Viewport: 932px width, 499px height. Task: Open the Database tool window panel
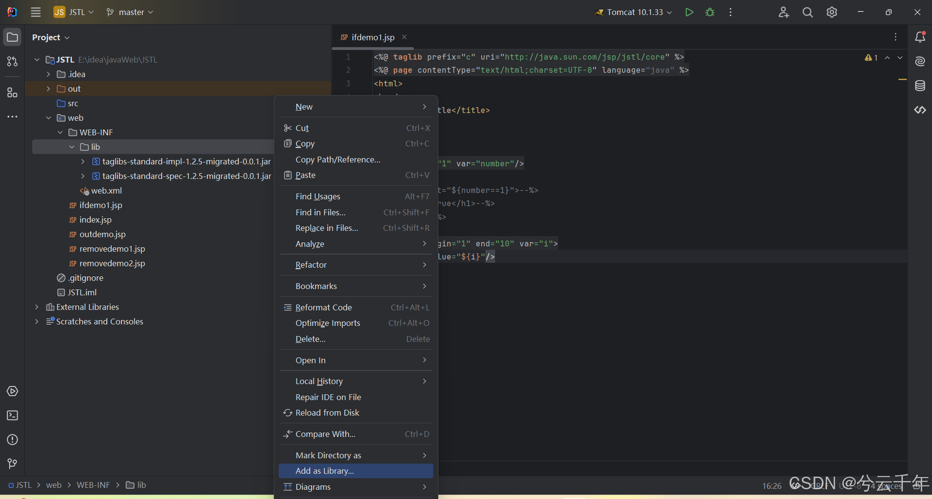point(920,85)
